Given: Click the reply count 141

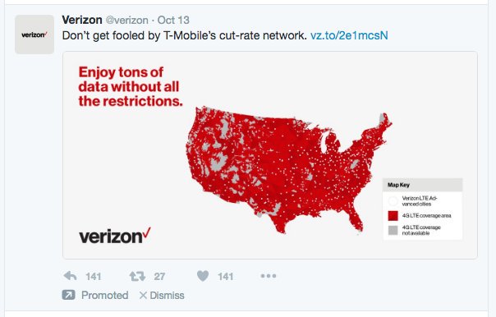Looking at the screenshot, I should [x=94, y=277].
